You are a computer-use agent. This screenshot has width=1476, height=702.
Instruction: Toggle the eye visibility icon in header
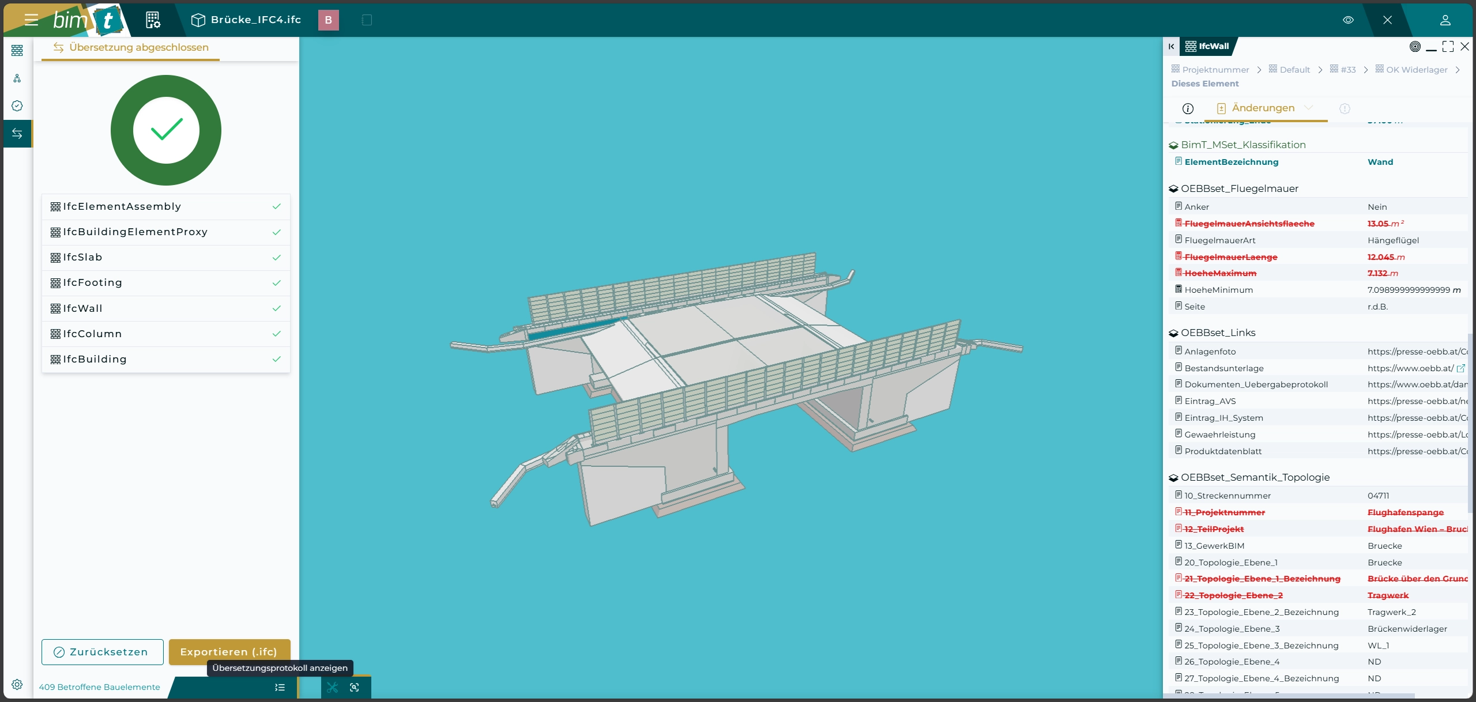1348,20
